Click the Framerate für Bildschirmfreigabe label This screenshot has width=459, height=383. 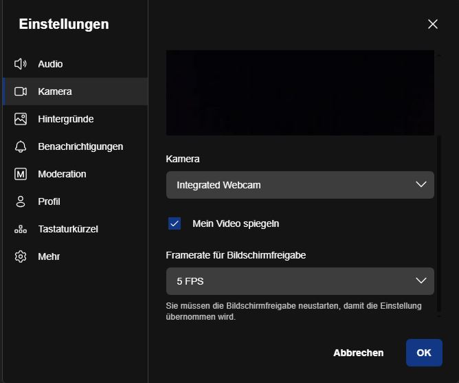tap(236, 255)
